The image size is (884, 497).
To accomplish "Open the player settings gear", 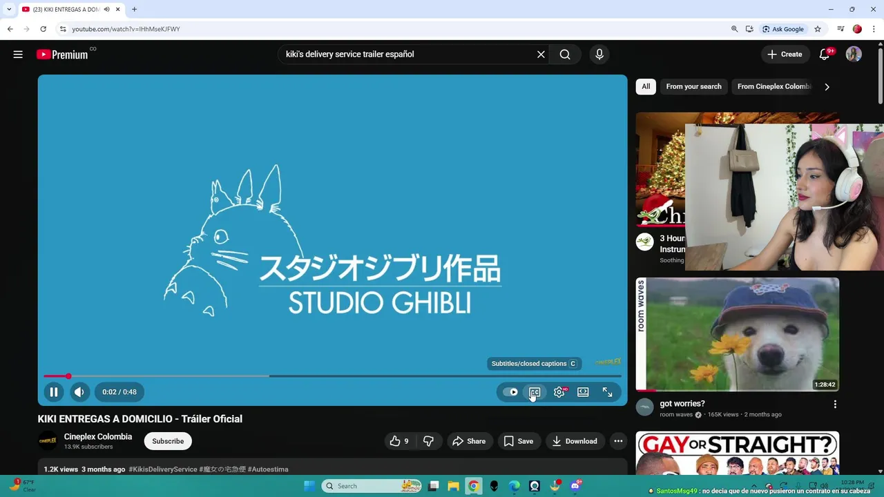I will [559, 392].
